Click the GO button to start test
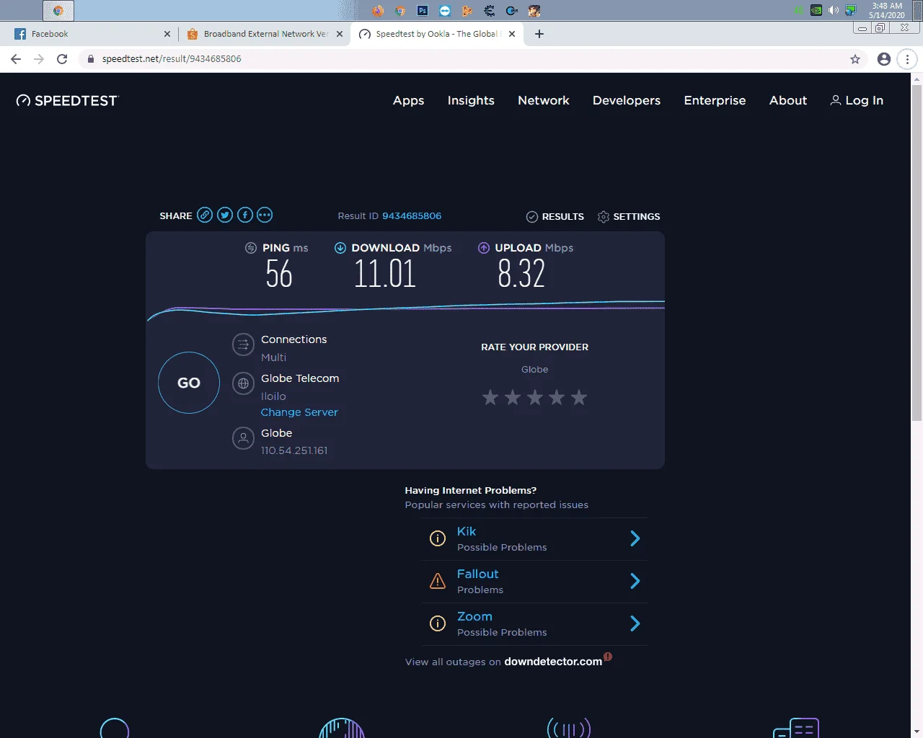923x738 pixels. (x=189, y=383)
